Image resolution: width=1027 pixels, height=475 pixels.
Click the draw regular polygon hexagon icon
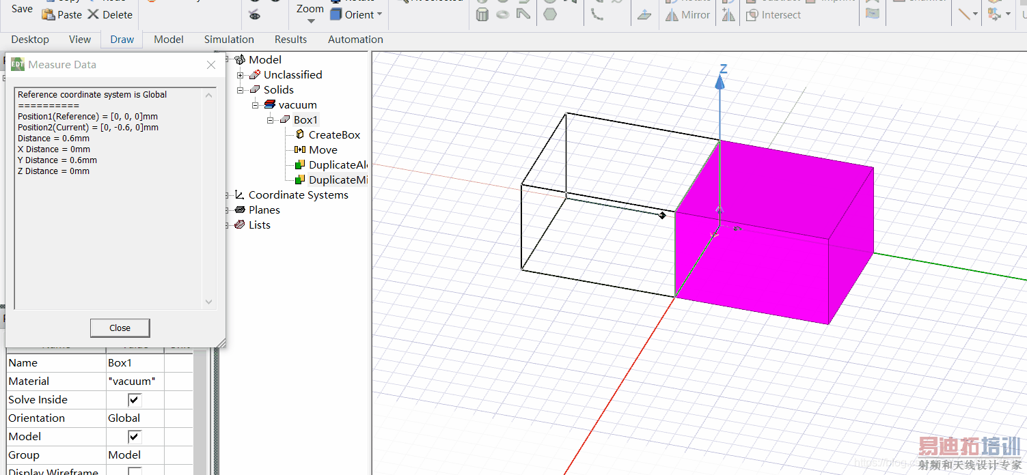(550, 14)
